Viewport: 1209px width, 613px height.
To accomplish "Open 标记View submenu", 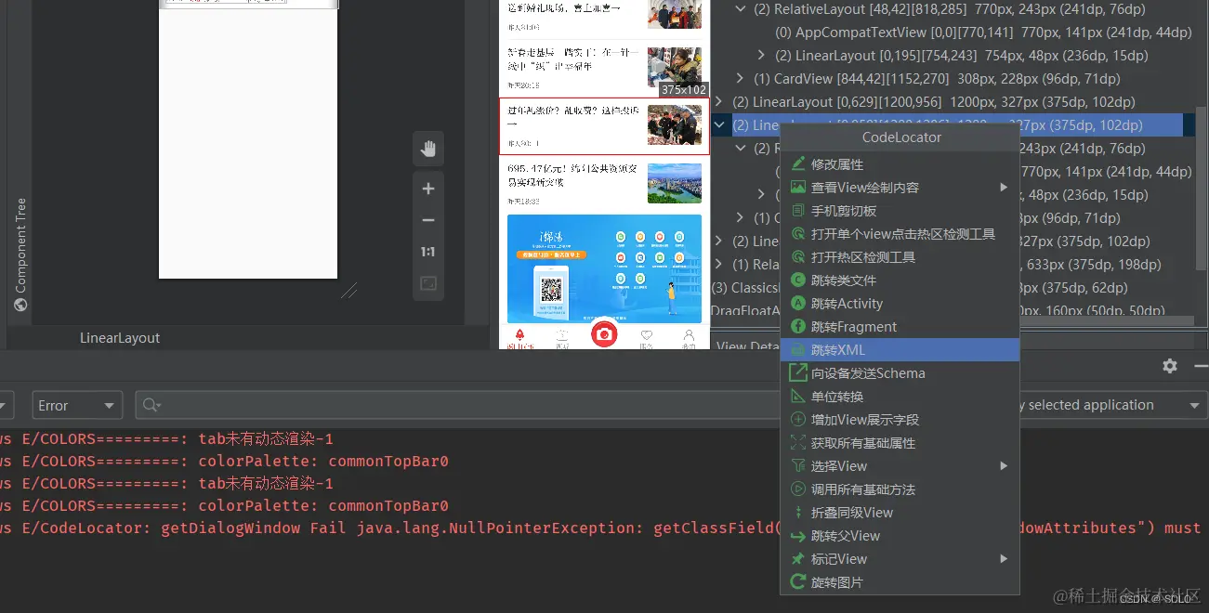I will point(900,559).
